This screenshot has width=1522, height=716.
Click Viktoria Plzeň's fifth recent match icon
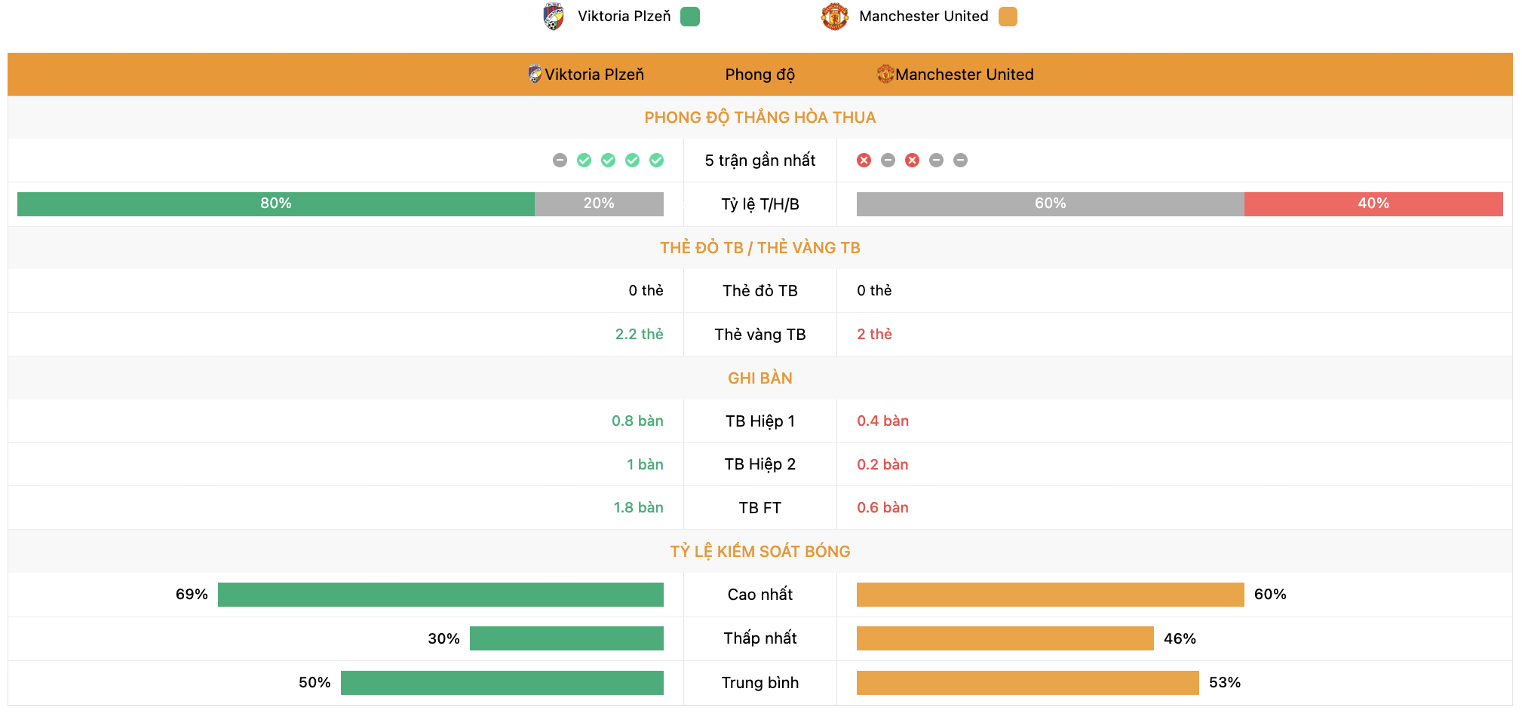click(656, 160)
